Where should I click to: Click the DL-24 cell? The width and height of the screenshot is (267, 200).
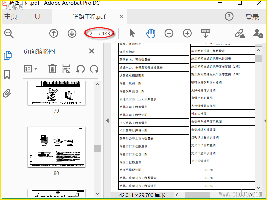coord(208,186)
